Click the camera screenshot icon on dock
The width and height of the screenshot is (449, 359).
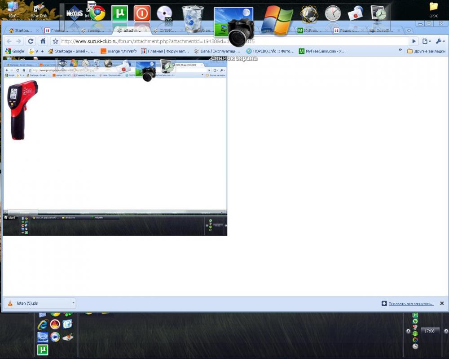[235, 26]
